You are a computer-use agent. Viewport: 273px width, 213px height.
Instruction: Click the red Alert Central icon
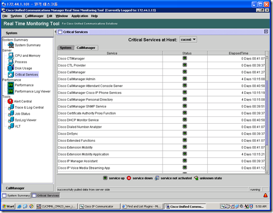point(10,101)
